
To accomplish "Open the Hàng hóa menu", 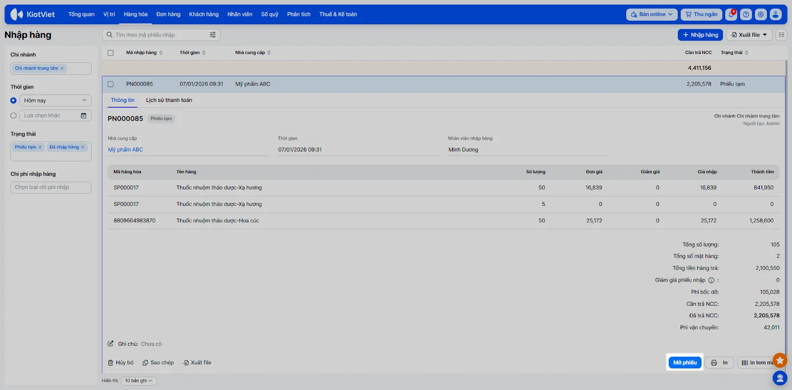I will coord(136,14).
